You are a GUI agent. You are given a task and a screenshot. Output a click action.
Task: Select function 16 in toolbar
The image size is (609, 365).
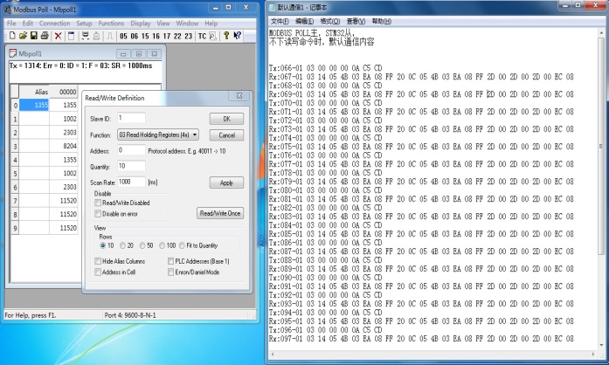pos(156,36)
